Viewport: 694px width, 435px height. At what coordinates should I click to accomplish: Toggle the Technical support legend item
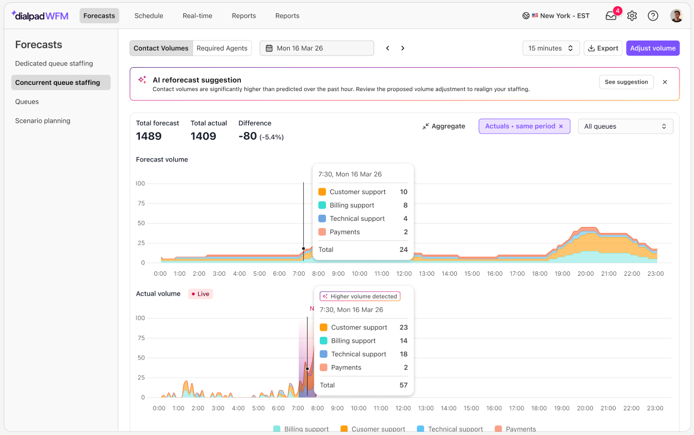(x=450, y=429)
